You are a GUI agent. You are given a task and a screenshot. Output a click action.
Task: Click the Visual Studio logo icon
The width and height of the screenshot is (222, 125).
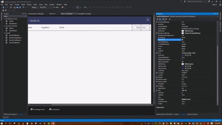pyautogui.click(x=2, y=2)
